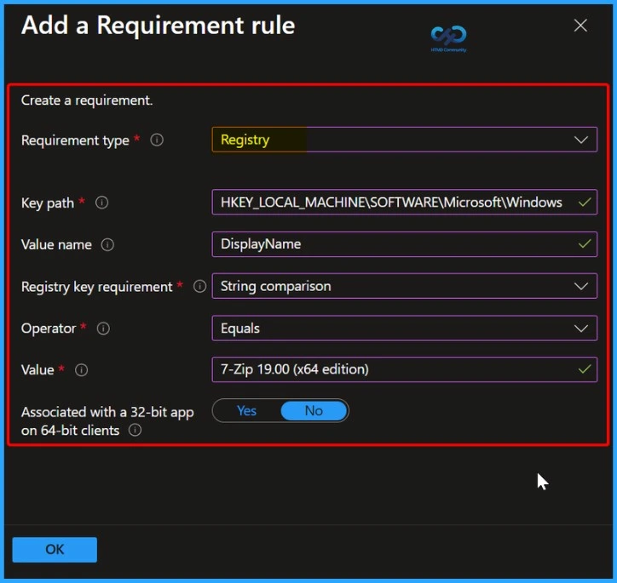Select No for 32-bit app association
The image size is (617, 583).
coord(314,411)
